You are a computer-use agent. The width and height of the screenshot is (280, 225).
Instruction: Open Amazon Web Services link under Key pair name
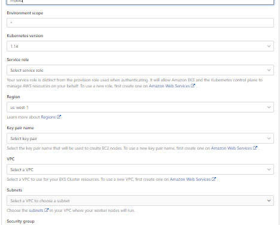[232, 148]
